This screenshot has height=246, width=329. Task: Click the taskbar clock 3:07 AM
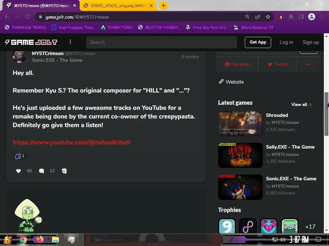click(x=299, y=240)
